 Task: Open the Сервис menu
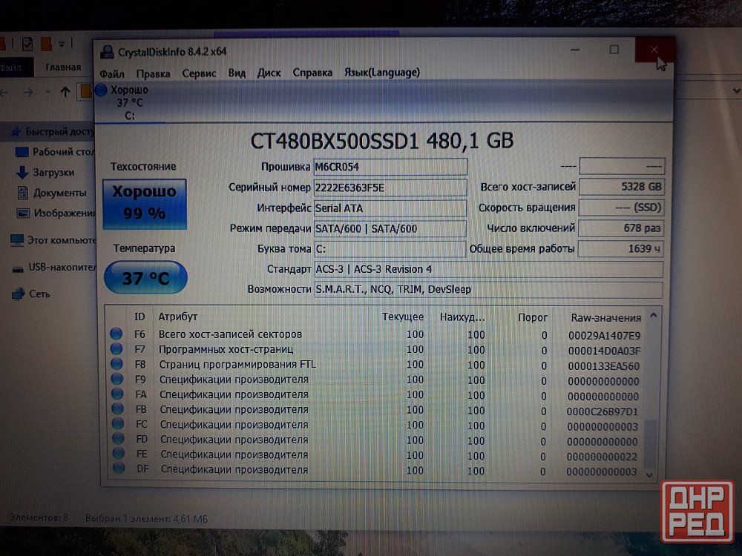point(199,73)
